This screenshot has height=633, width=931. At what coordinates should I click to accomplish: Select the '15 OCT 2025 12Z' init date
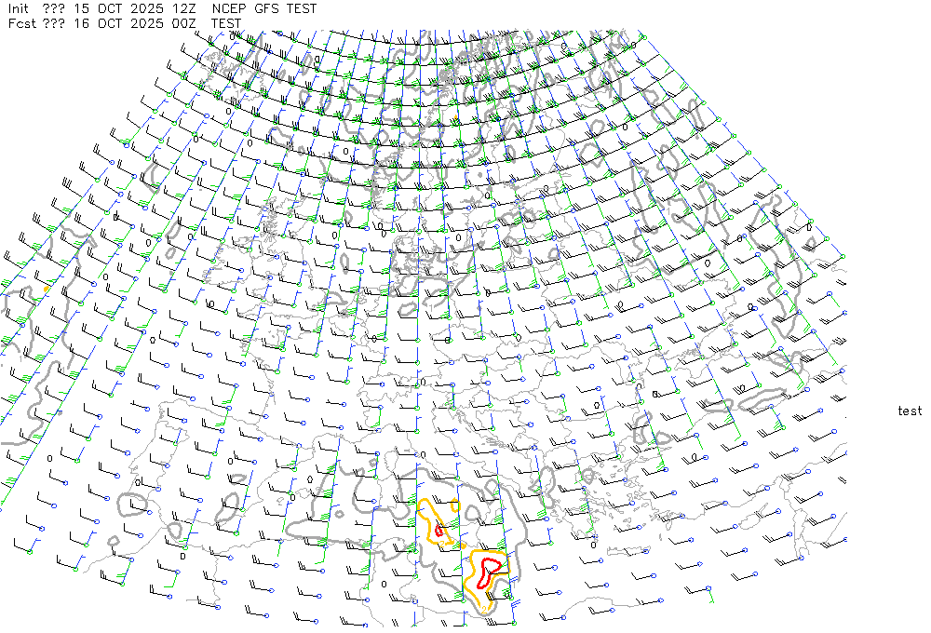tap(137, 8)
